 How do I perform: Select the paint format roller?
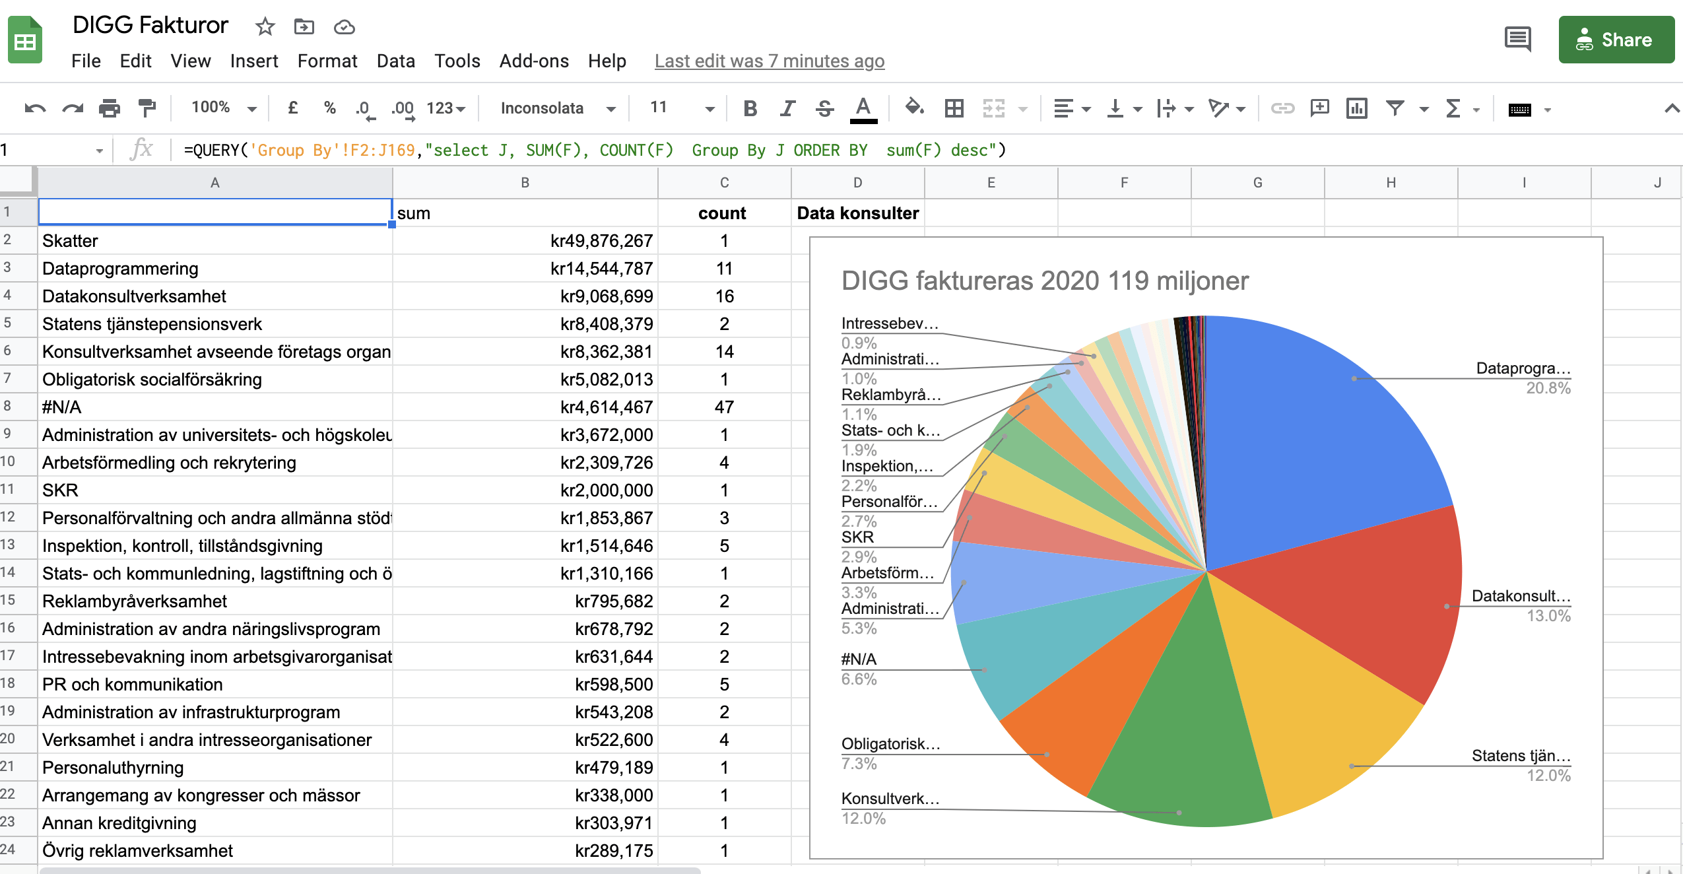147,108
